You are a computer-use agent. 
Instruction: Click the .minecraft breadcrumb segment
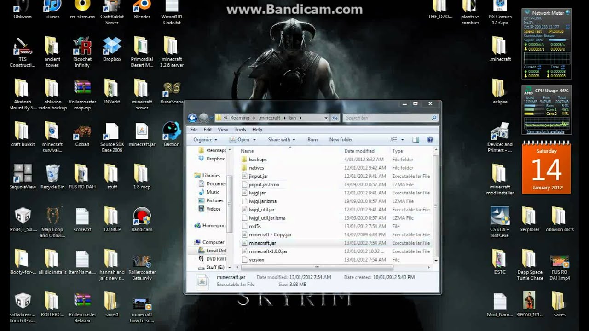pyautogui.click(x=269, y=118)
